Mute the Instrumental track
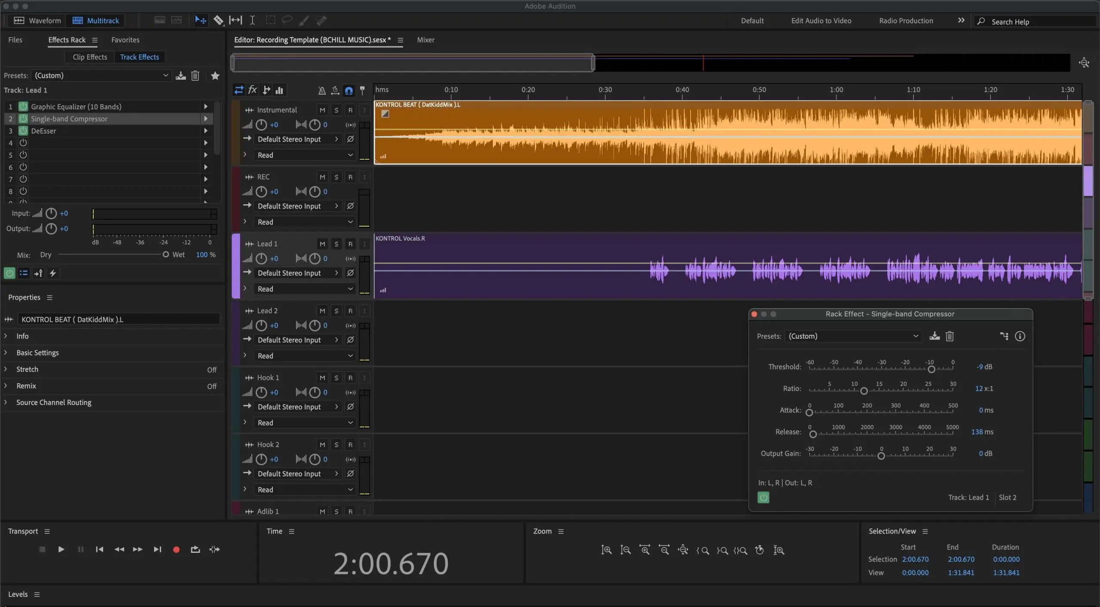This screenshot has width=1100, height=607. pyautogui.click(x=322, y=110)
